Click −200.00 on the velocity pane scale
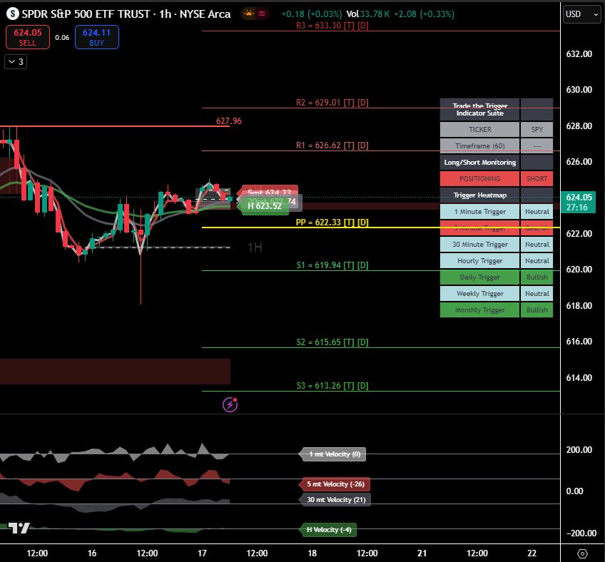The width and height of the screenshot is (605, 562). pyautogui.click(x=581, y=533)
